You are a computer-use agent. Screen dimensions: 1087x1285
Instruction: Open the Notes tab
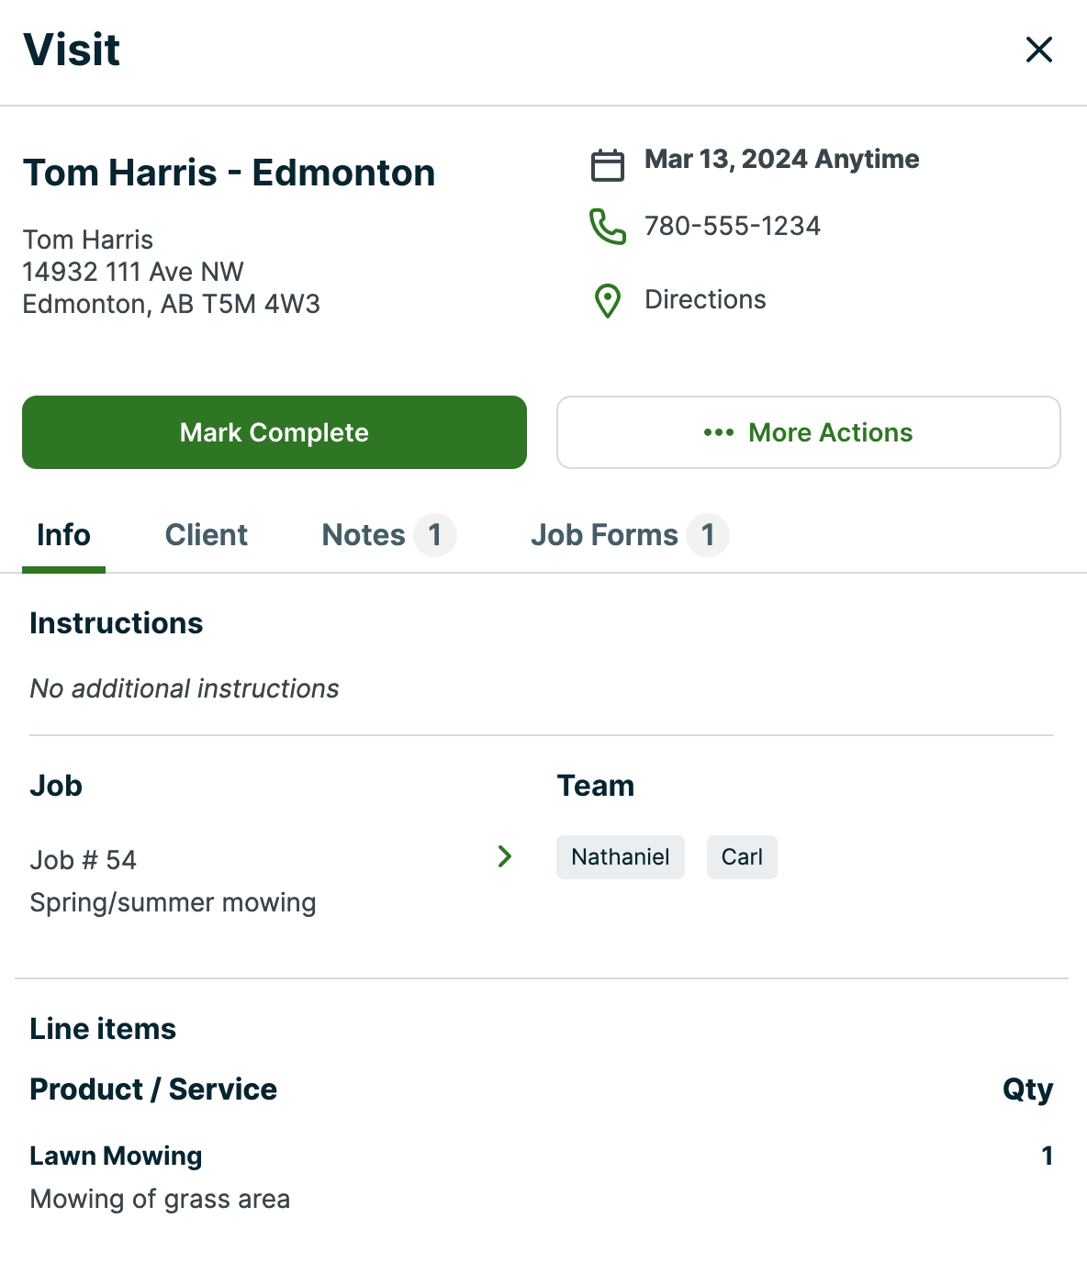(x=364, y=535)
